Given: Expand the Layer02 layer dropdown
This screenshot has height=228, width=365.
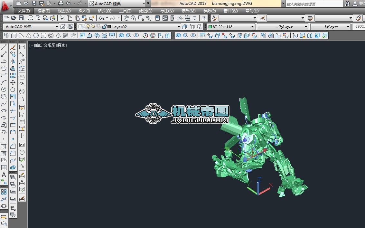Looking at the screenshot, I should coord(179,27).
